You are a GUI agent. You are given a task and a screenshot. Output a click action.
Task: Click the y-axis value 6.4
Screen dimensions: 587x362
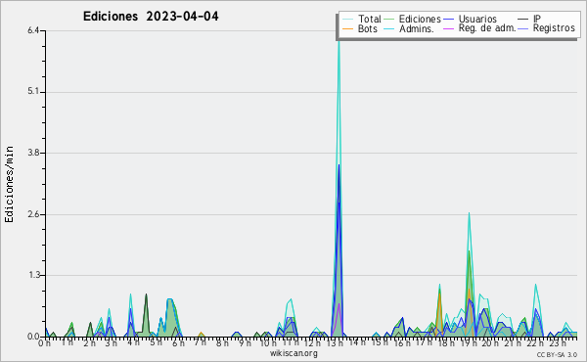[33, 30]
